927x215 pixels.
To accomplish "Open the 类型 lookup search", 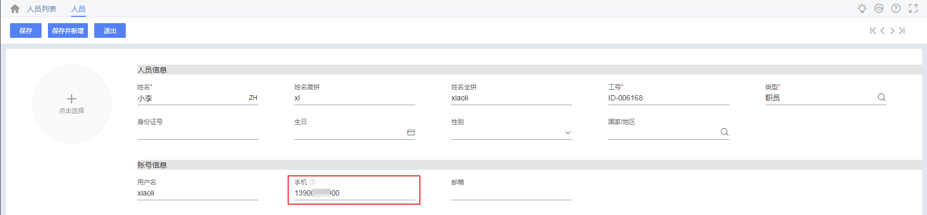I will tap(881, 97).
